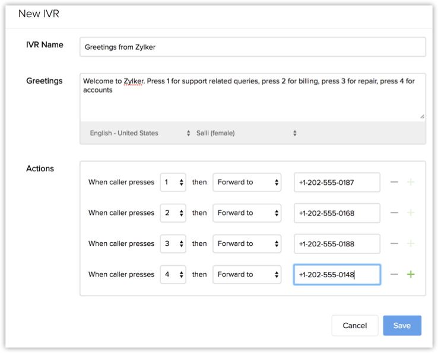This screenshot has width=438, height=353.
Task: Remove the action row for key 2
Action: coord(394,213)
